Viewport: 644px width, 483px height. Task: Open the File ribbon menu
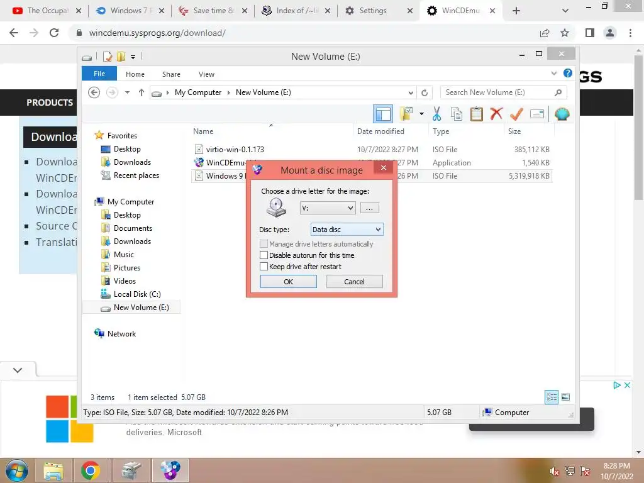99,74
